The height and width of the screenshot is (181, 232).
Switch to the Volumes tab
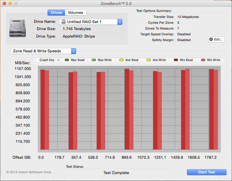[76, 12]
